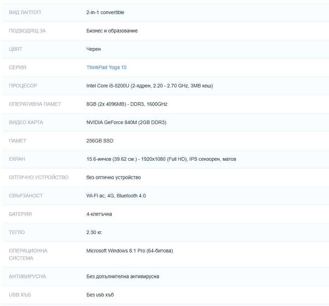Image resolution: width=329 pixels, height=306 pixels.
Task: Select the Бизнес и образование value
Action: 112,31
